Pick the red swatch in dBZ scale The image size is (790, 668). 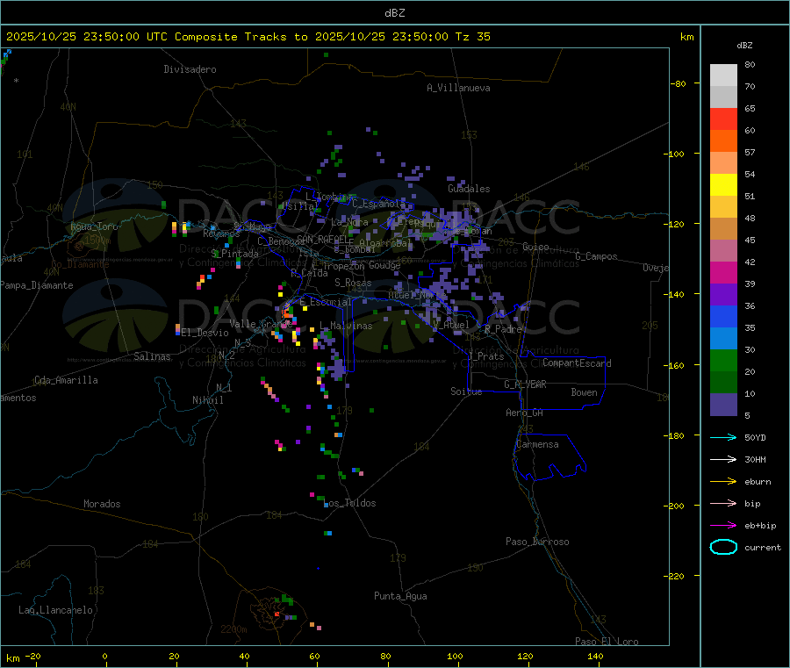pos(723,119)
